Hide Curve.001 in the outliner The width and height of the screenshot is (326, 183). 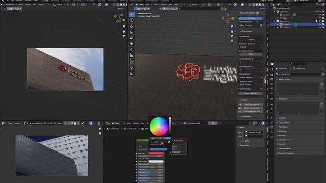[320, 24]
